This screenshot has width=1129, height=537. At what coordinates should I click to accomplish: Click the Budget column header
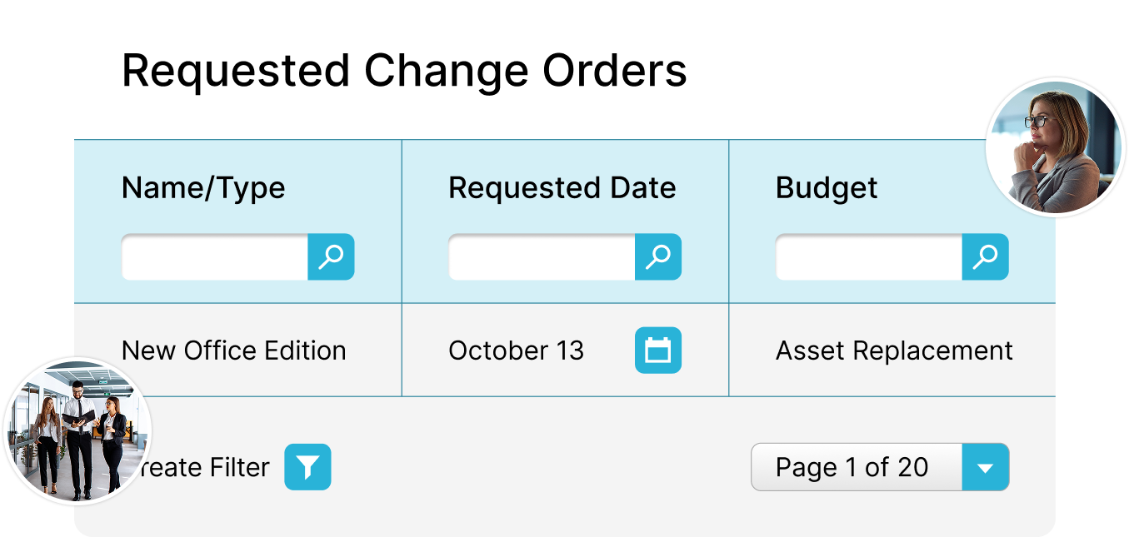[x=827, y=188]
